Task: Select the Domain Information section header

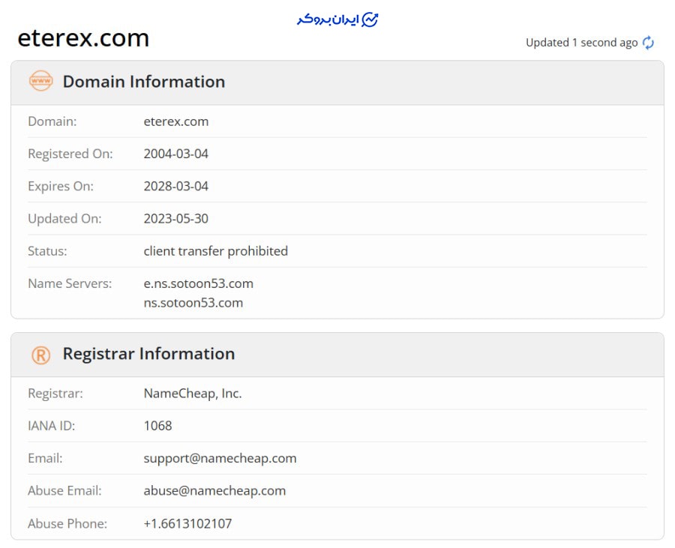Action: coord(143,82)
